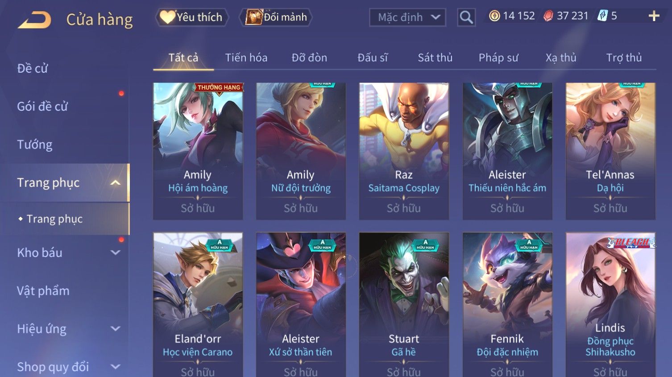The width and height of the screenshot is (672, 377).
Task: Click the golden back arrow icon
Action: click(34, 20)
